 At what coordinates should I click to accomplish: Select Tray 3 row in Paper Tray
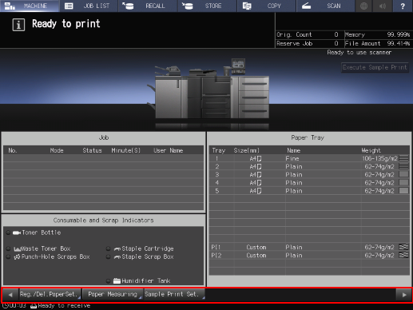coord(309,175)
